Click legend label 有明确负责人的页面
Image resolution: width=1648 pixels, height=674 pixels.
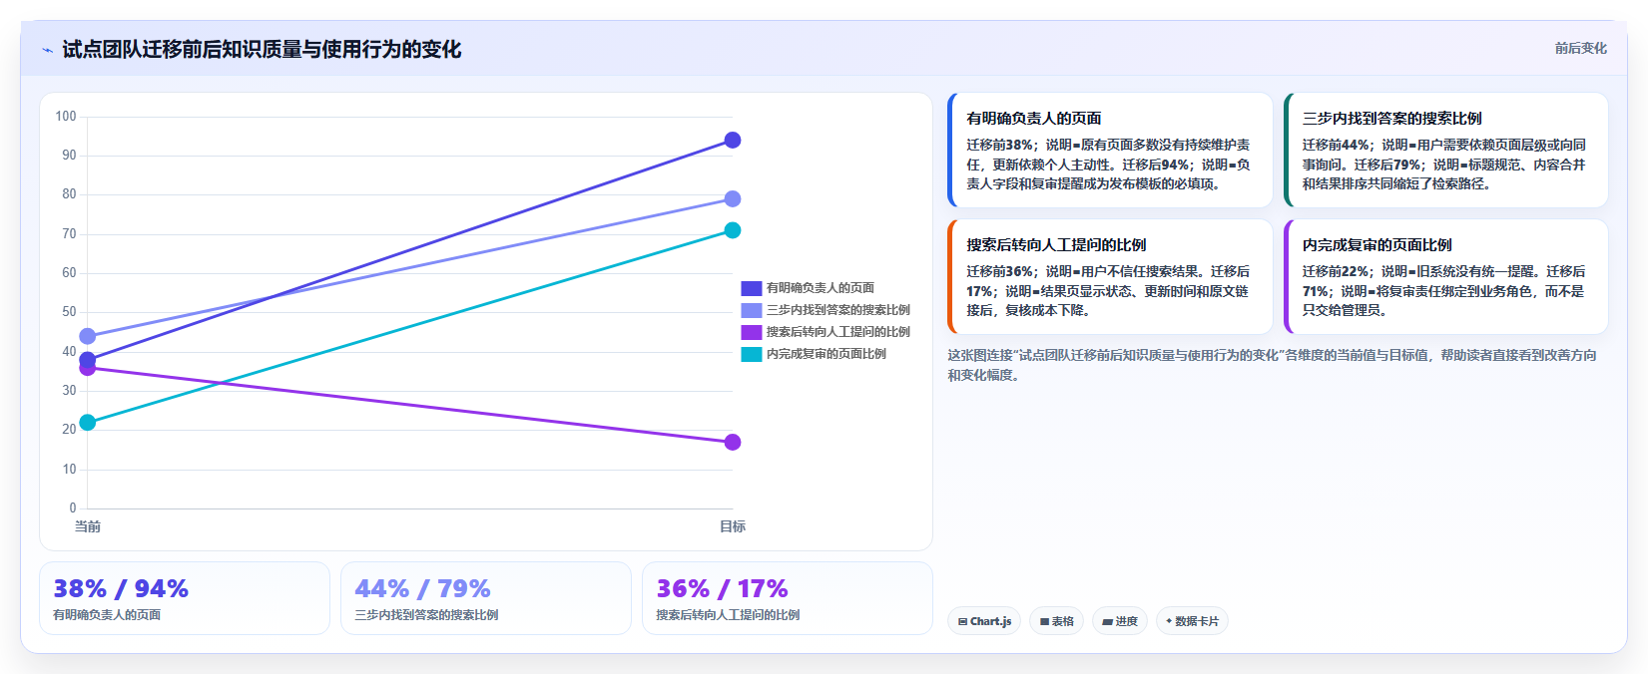pos(821,288)
